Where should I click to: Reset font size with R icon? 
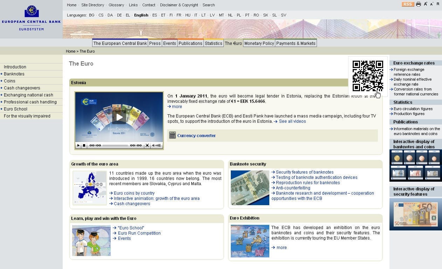pos(438,4)
